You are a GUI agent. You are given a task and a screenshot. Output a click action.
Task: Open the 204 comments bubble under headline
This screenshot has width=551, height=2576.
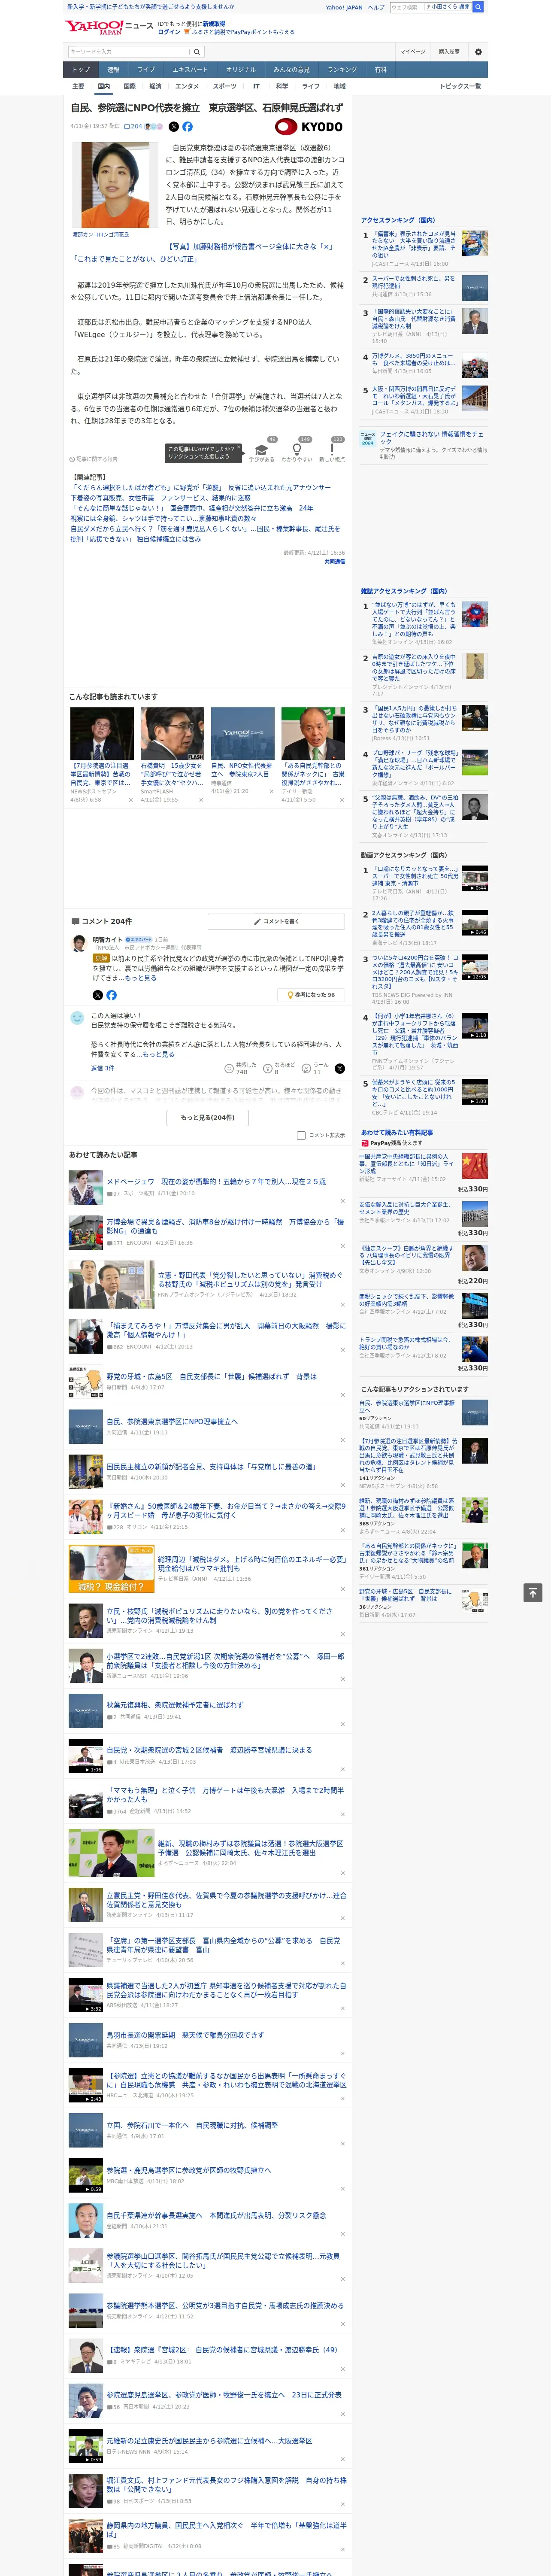click(x=133, y=127)
